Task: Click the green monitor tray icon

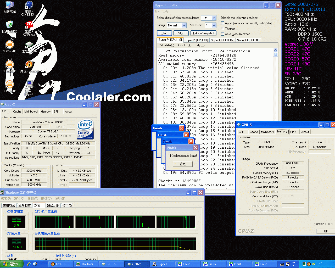Action: (x=304, y=264)
